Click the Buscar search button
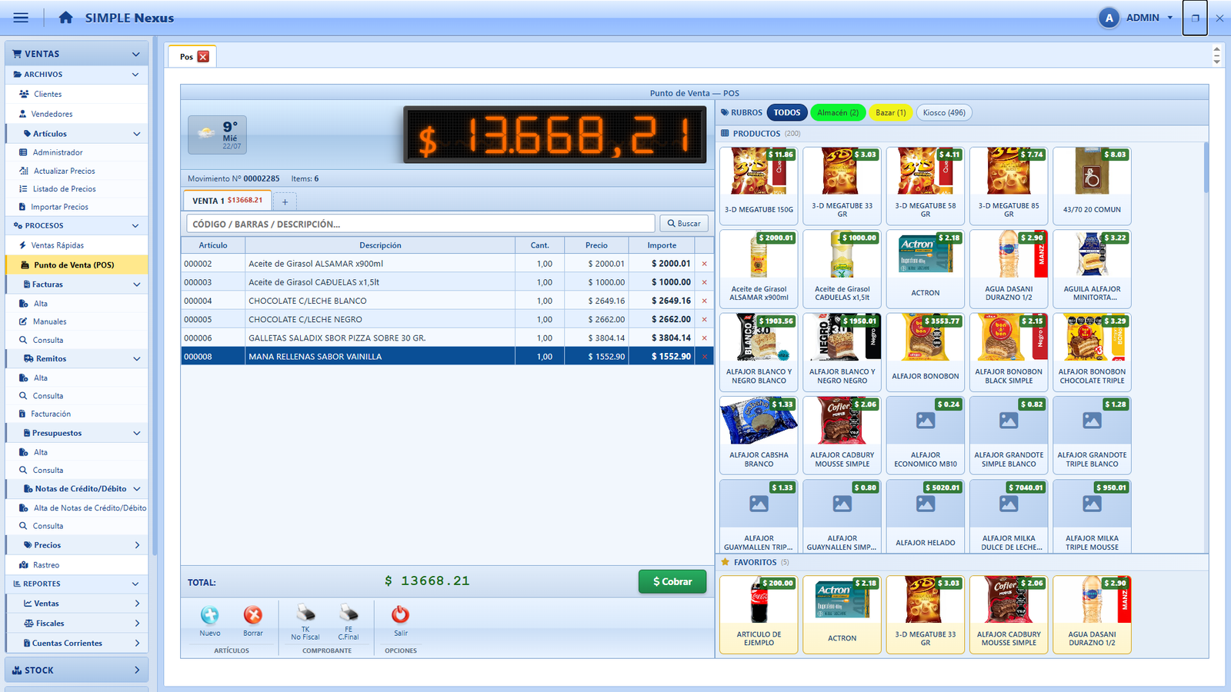Viewport: 1231px width, 692px height. coord(684,224)
